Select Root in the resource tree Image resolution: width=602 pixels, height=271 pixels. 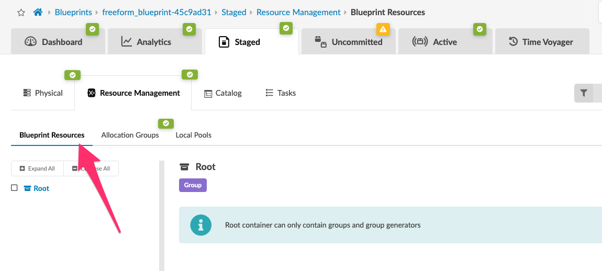click(41, 188)
